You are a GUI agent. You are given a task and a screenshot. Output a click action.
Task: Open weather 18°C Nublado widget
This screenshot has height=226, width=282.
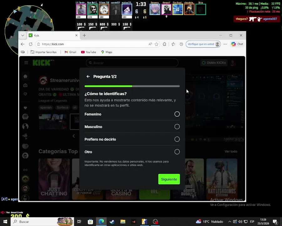point(210,222)
